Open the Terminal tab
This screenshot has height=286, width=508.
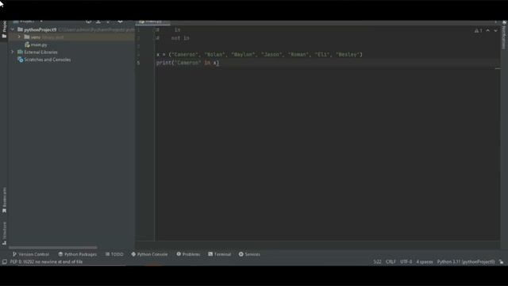coord(220,254)
